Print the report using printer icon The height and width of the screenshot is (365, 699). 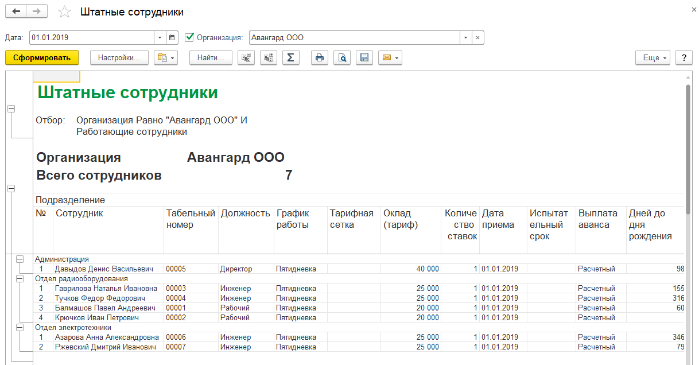(x=320, y=57)
